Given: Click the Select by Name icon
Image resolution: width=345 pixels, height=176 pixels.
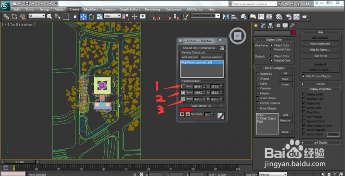Looking at the screenshot, I should (57, 16).
